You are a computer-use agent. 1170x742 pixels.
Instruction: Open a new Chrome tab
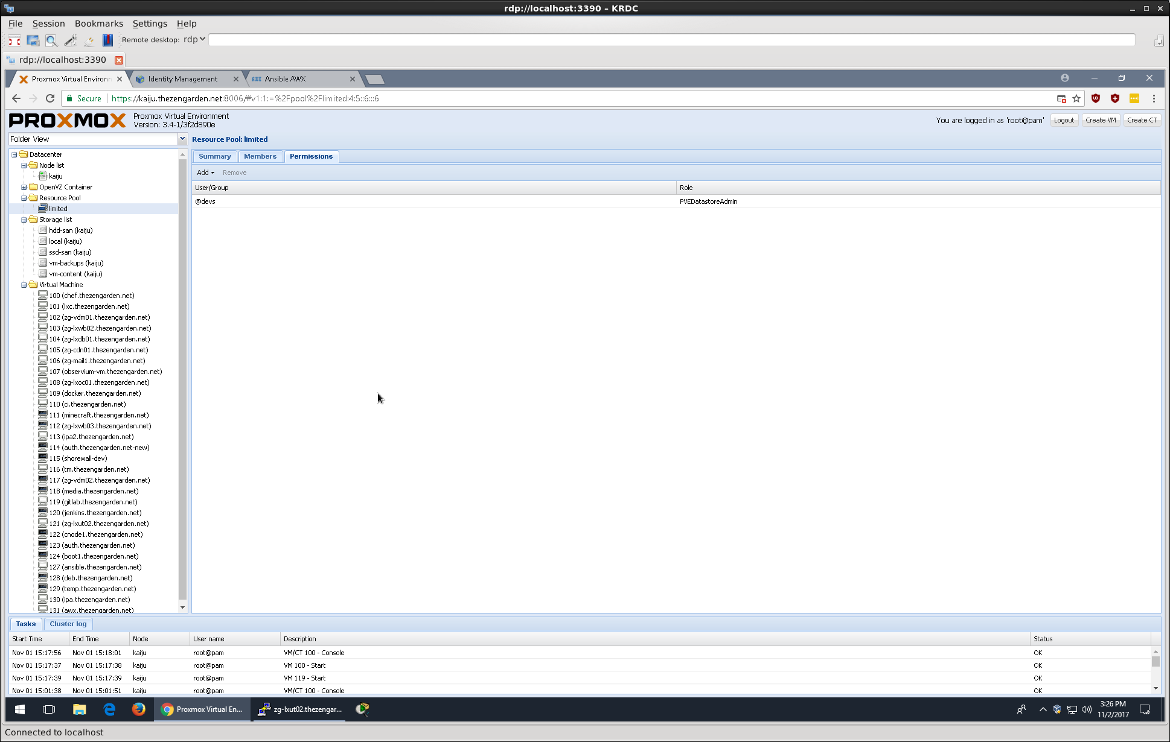coord(375,79)
